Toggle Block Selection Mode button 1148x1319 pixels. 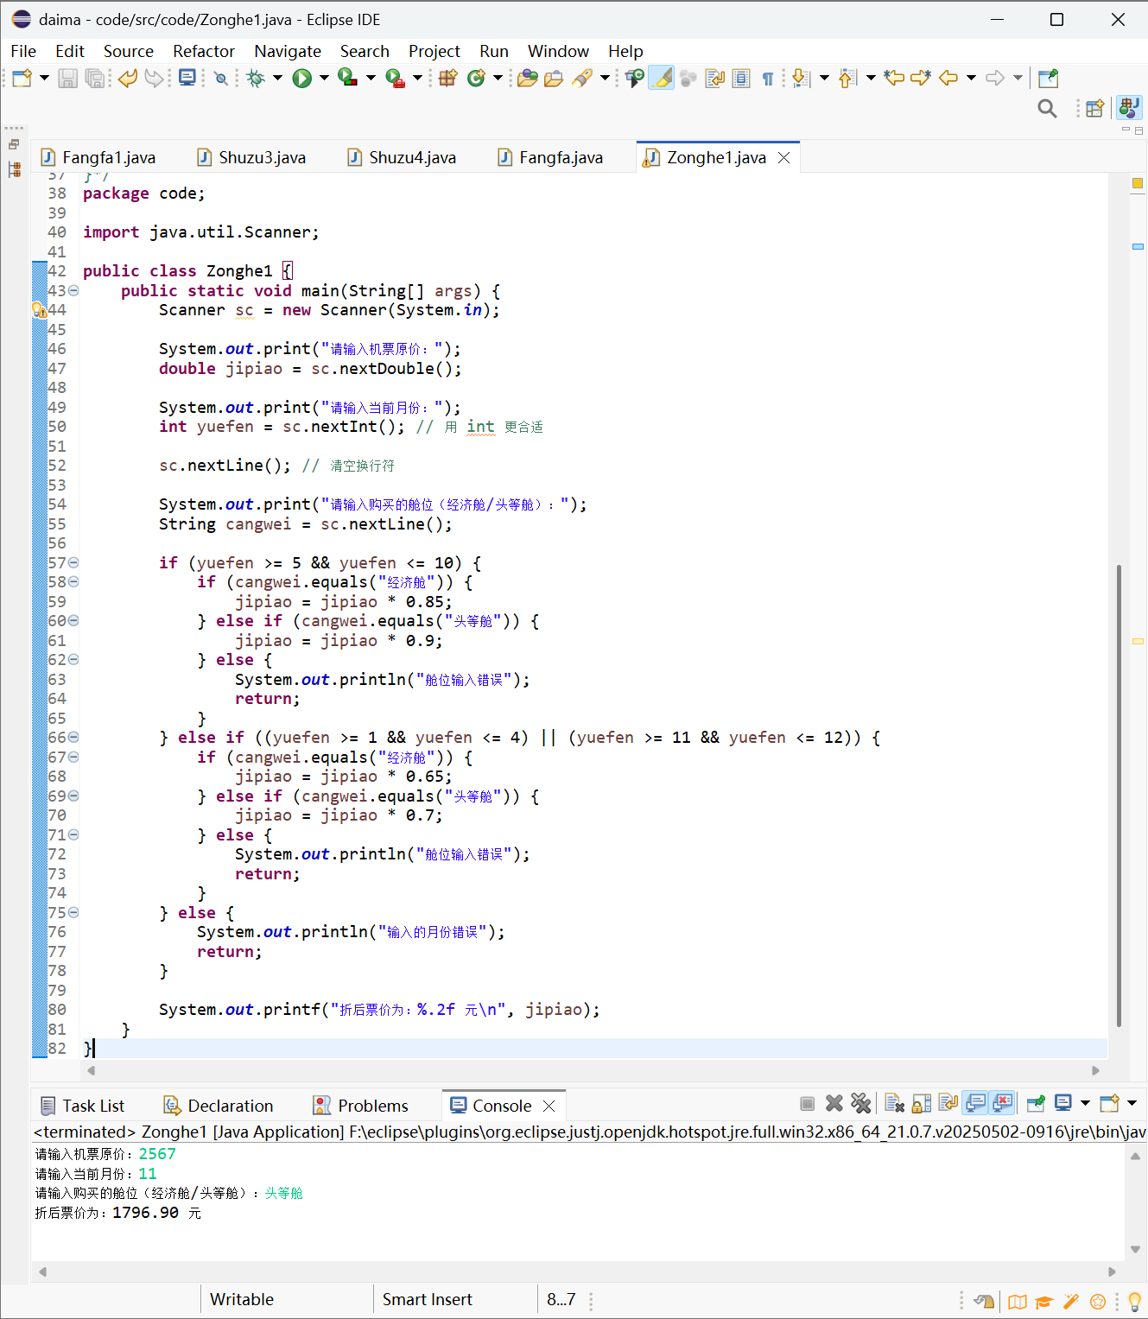(x=741, y=79)
